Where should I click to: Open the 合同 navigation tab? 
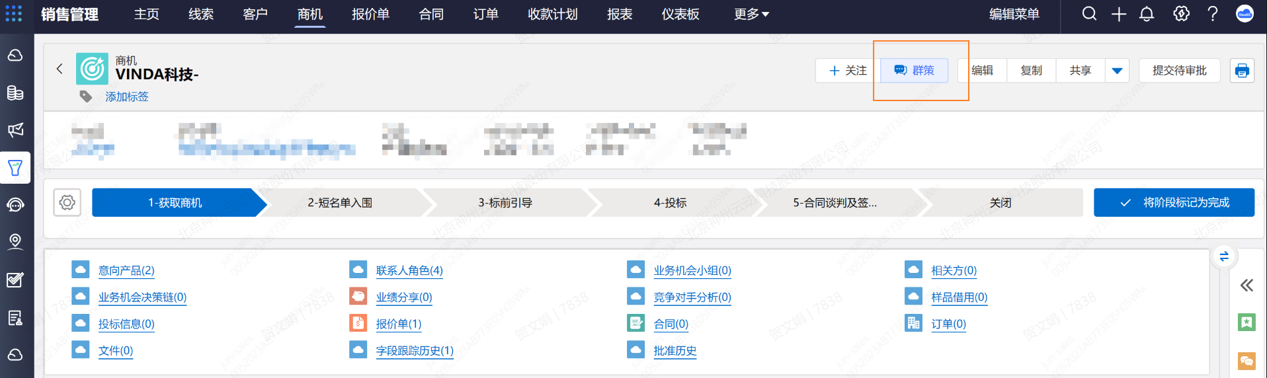click(x=431, y=15)
